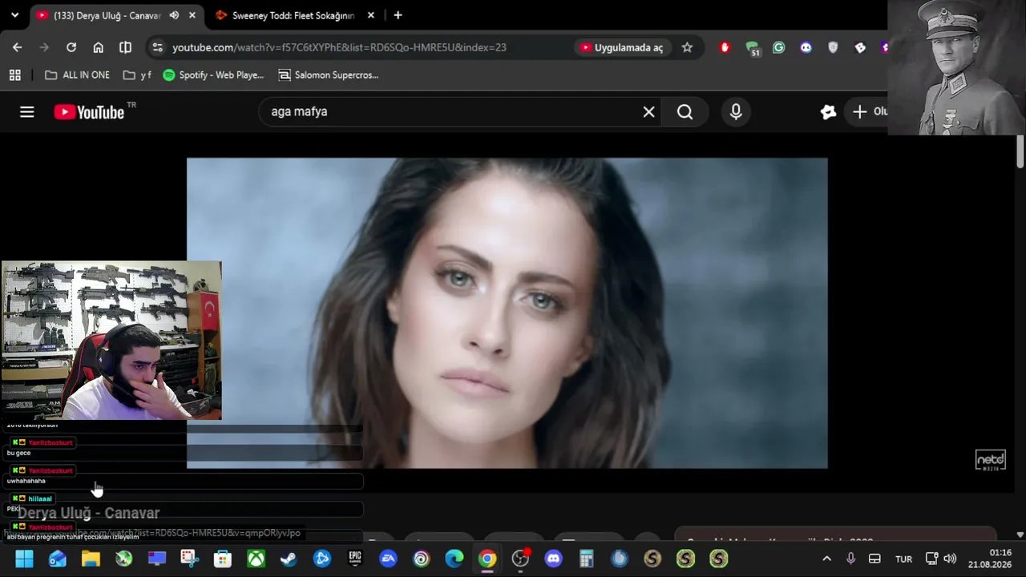
Task: Mute the Derya Uluğ tab audio
Action: (x=174, y=15)
